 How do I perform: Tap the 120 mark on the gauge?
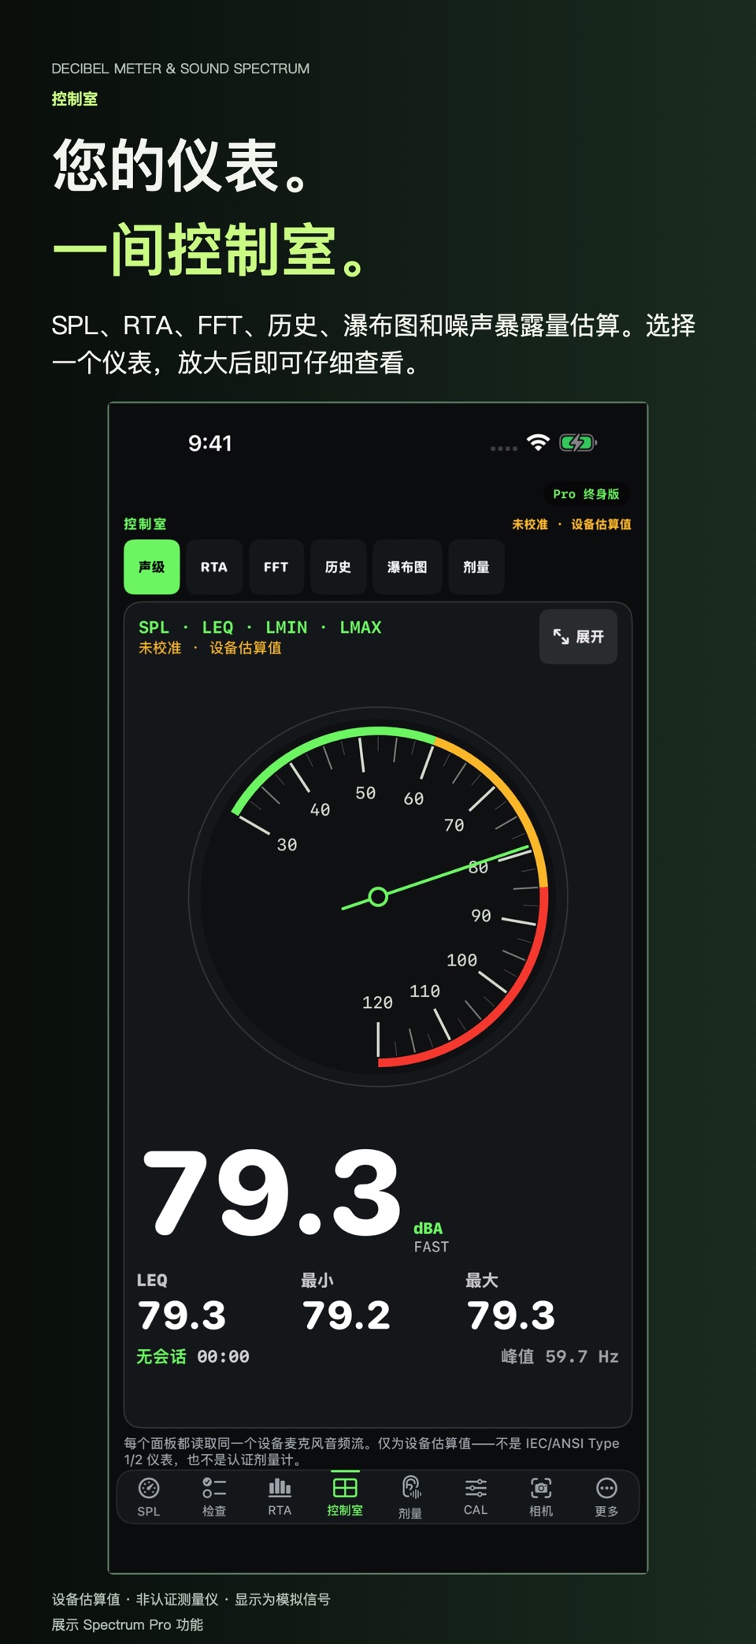pos(377,1002)
